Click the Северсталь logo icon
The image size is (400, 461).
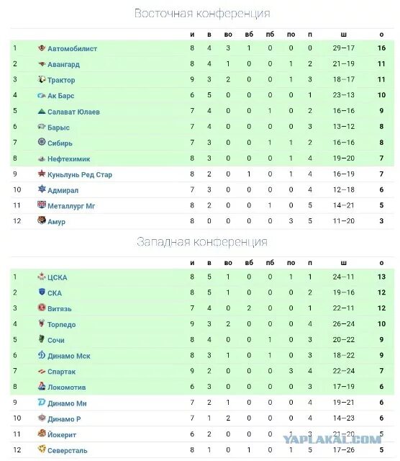42,449
